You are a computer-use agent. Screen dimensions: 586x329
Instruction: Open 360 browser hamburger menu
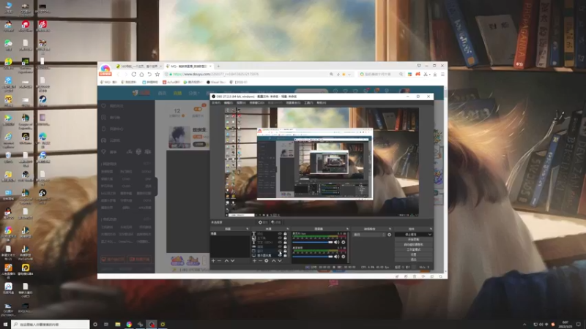point(442,75)
